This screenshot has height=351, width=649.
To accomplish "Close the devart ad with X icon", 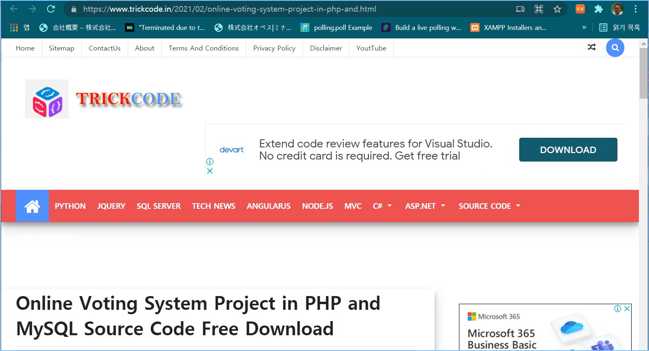I will (210, 171).
